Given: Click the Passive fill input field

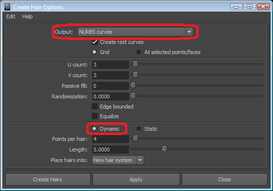Looking at the screenshot, I should 110,86.
